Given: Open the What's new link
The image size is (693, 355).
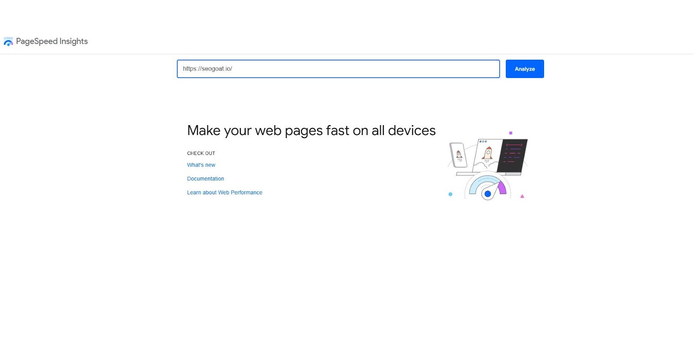Looking at the screenshot, I should point(201,165).
